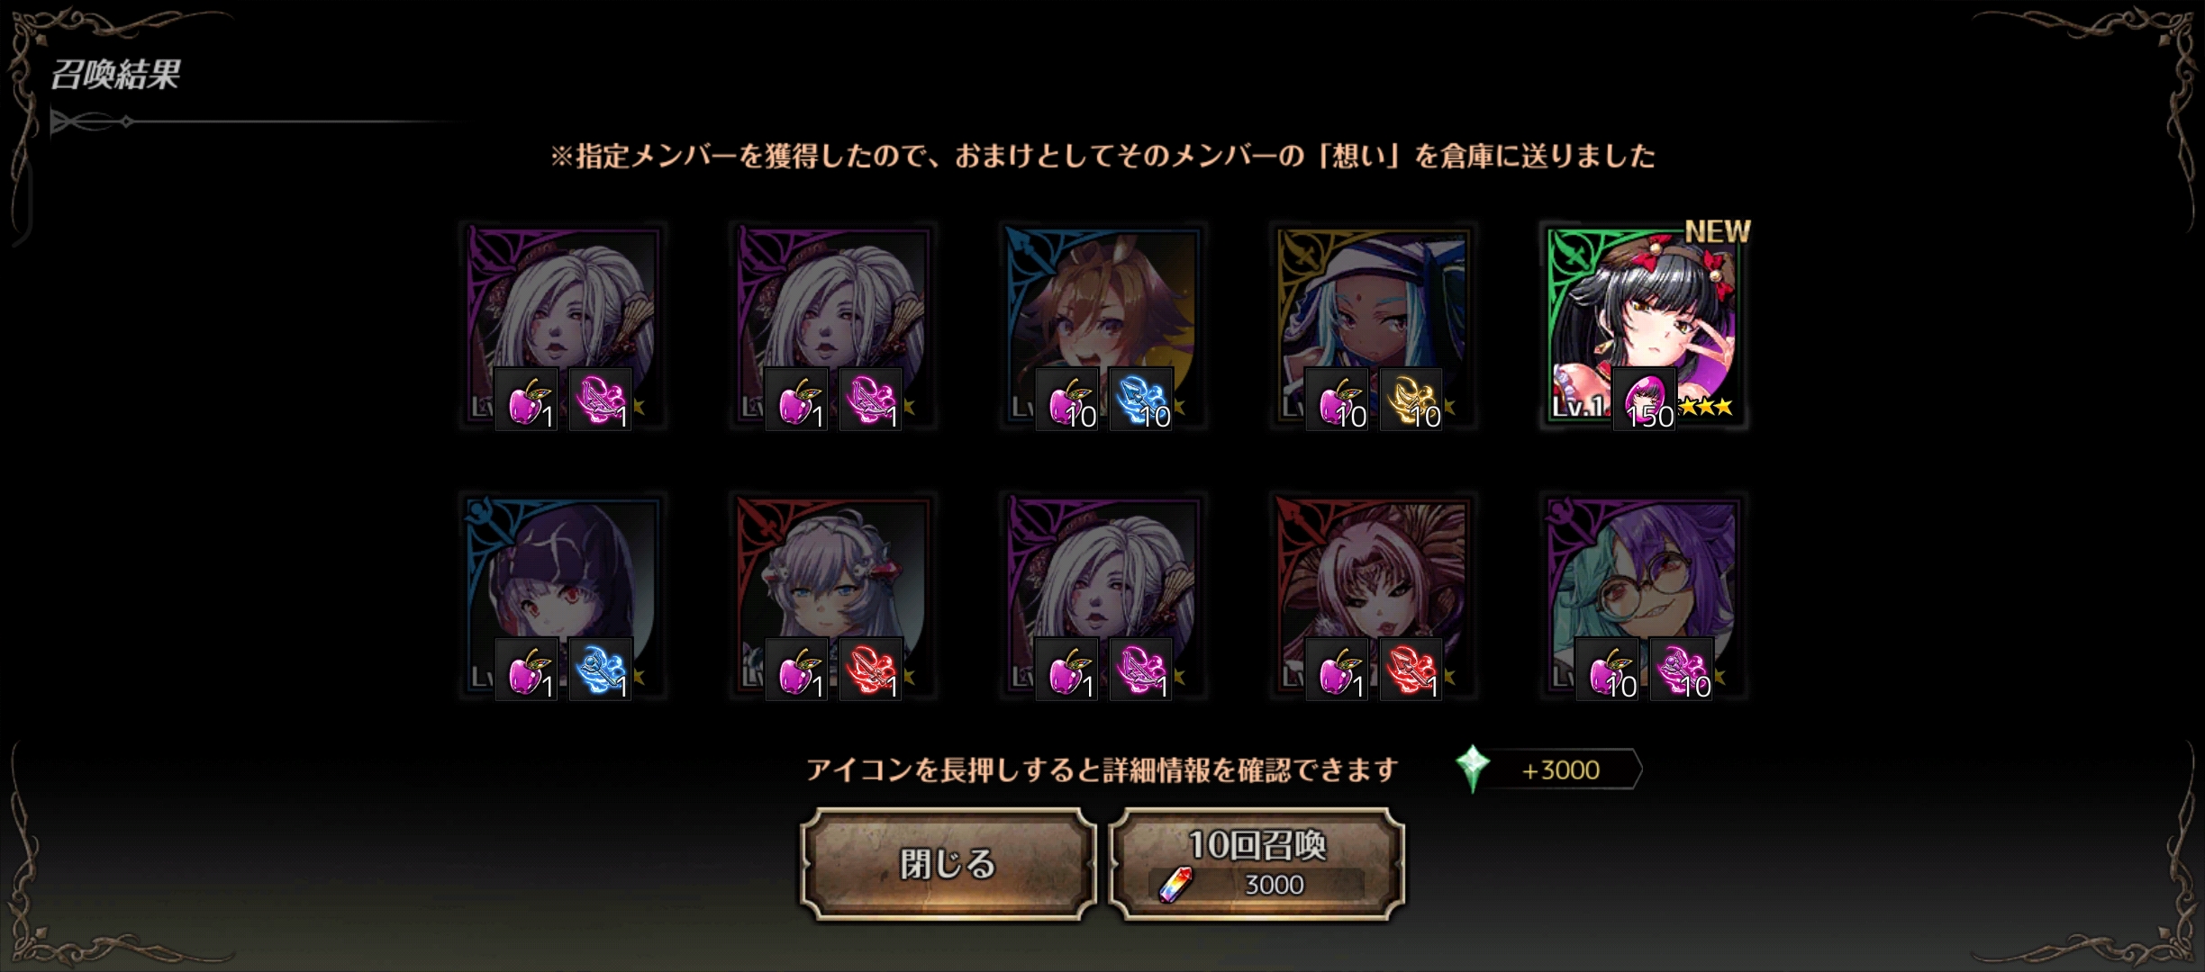The width and height of the screenshot is (2205, 972).
Task: Select the NEW black-haired character card
Action: tap(1645, 325)
